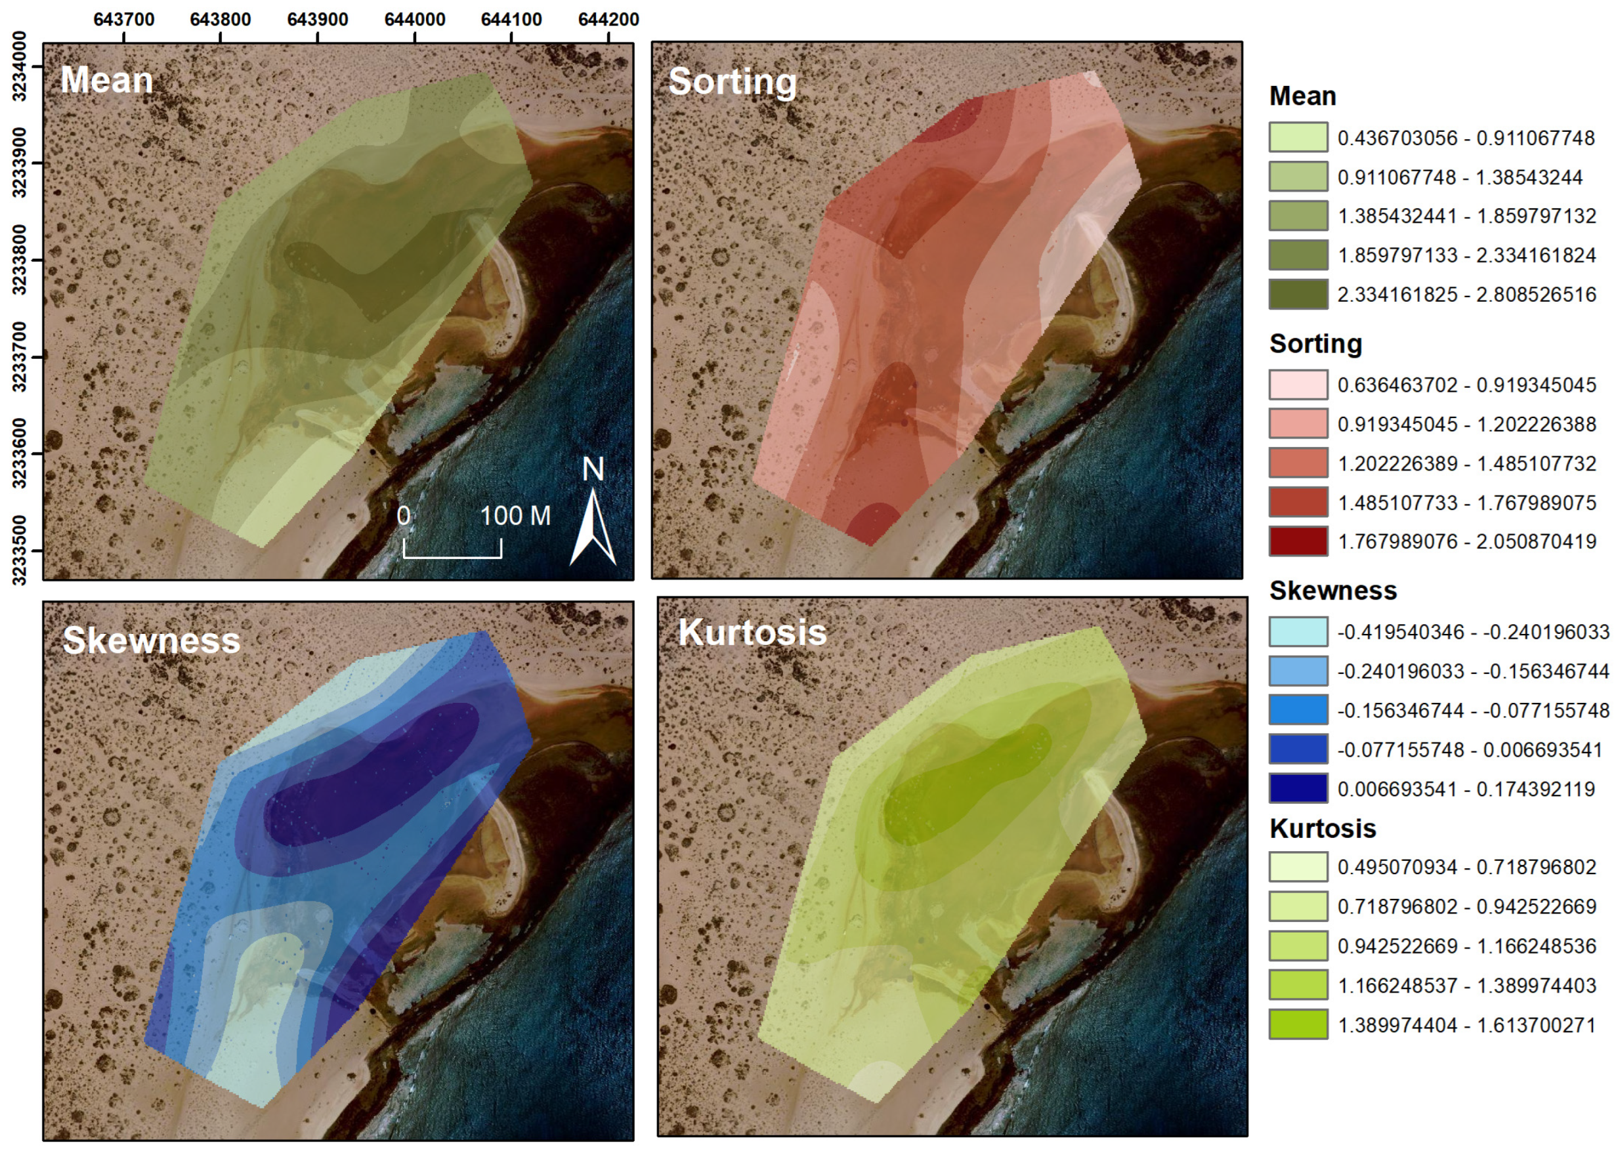1616x1153 pixels.
Task: Click the Mean map panel title
Action: [x=106, y=79]
